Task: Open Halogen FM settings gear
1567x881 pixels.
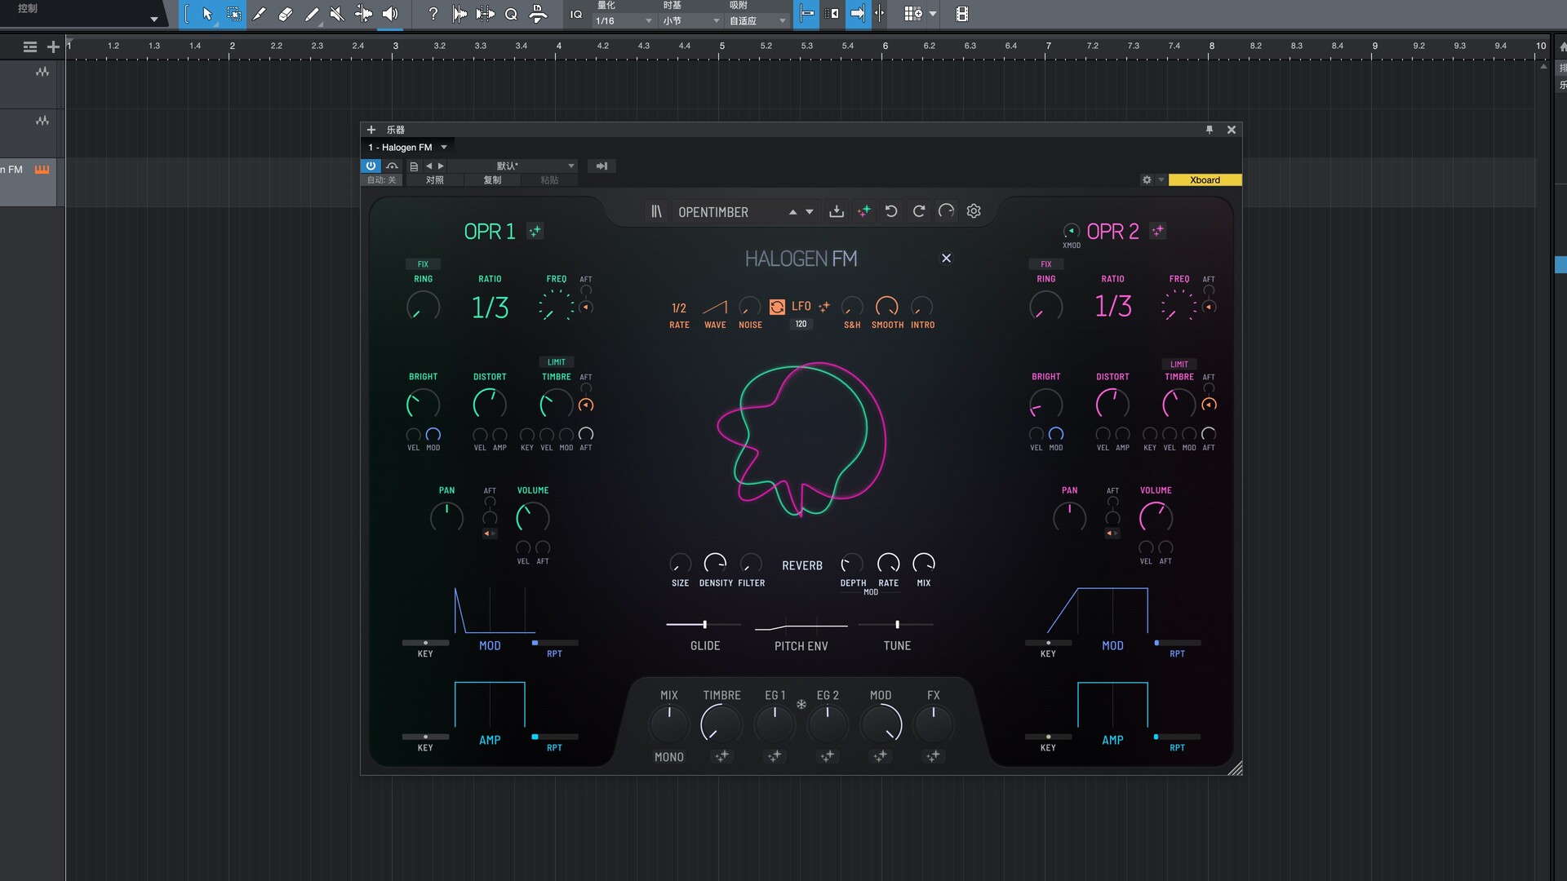Action: [x=974, y=211]
